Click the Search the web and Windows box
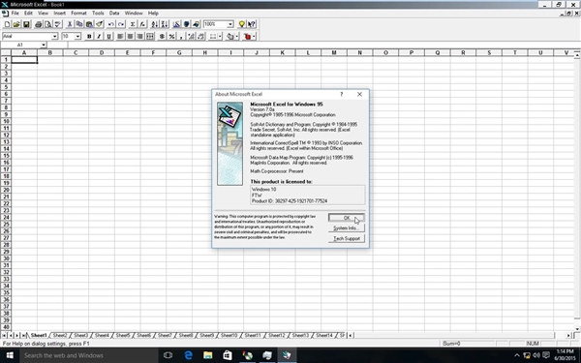This screenshot has height=363, width=581. (x=89, y=355)
